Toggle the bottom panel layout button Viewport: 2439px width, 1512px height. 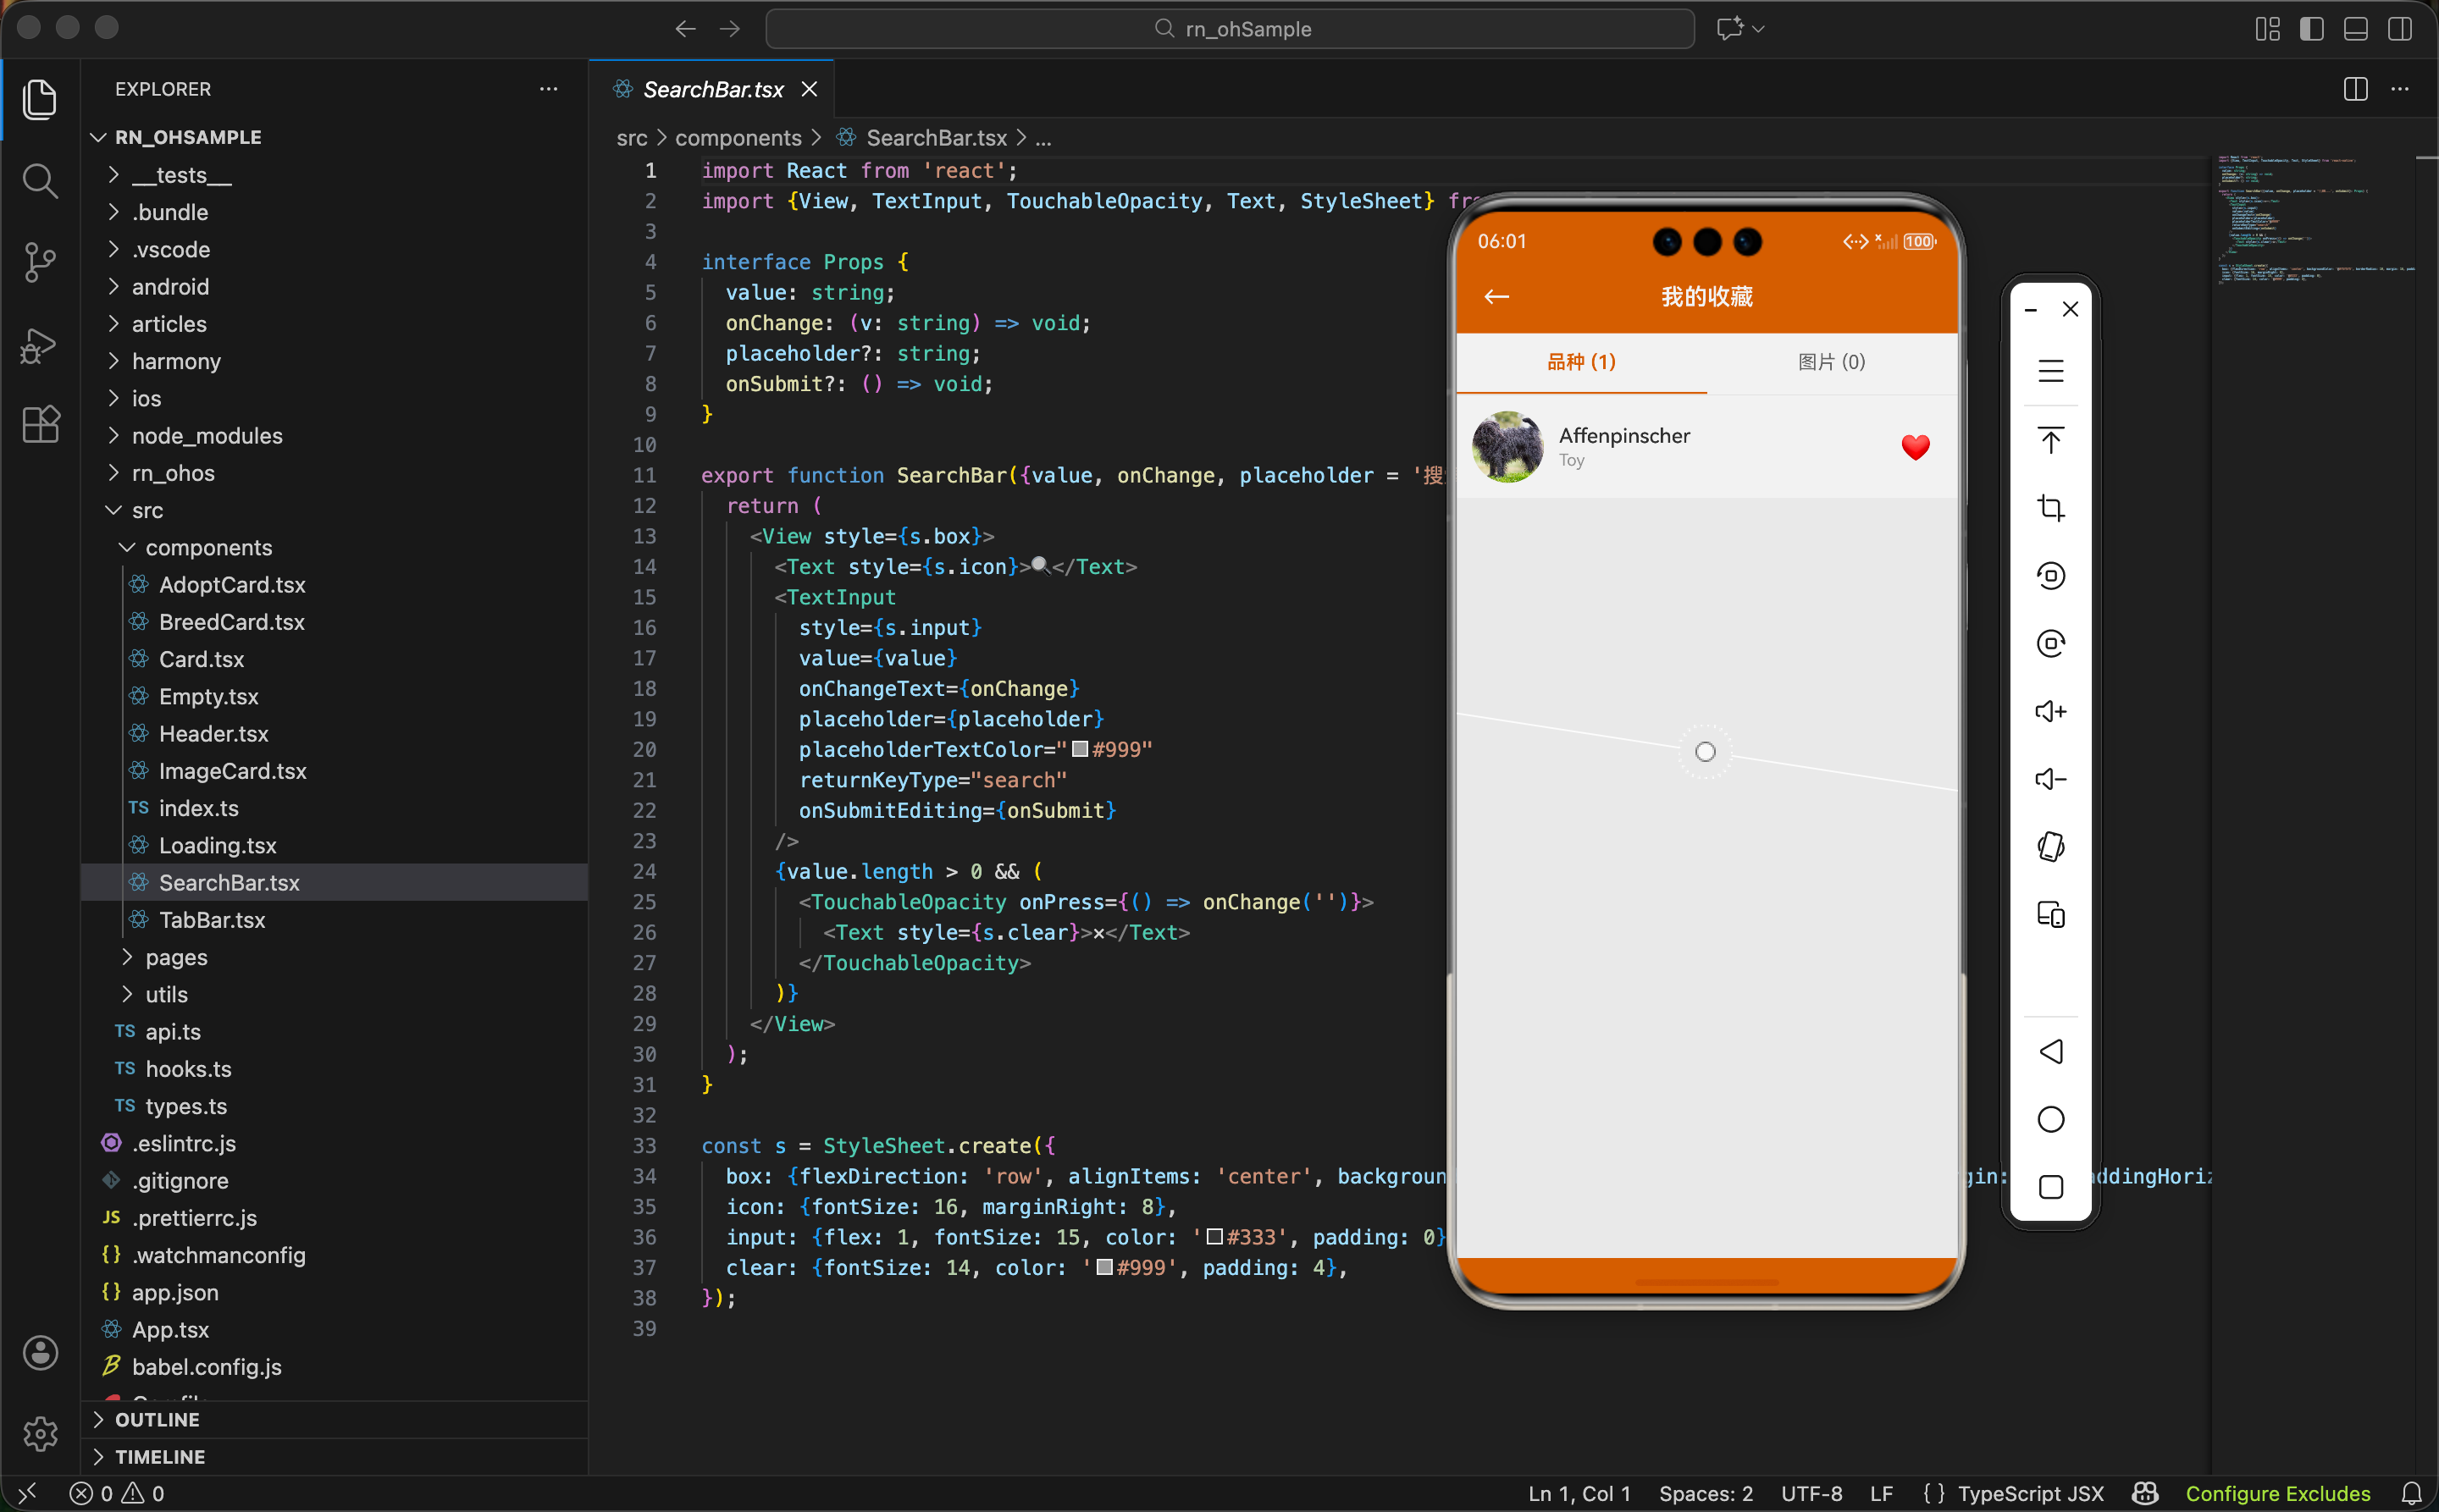coord(2355,29)
